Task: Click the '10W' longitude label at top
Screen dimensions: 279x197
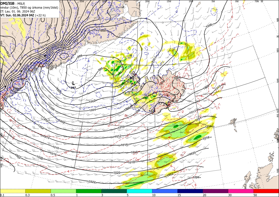Action: click(191, 1)
